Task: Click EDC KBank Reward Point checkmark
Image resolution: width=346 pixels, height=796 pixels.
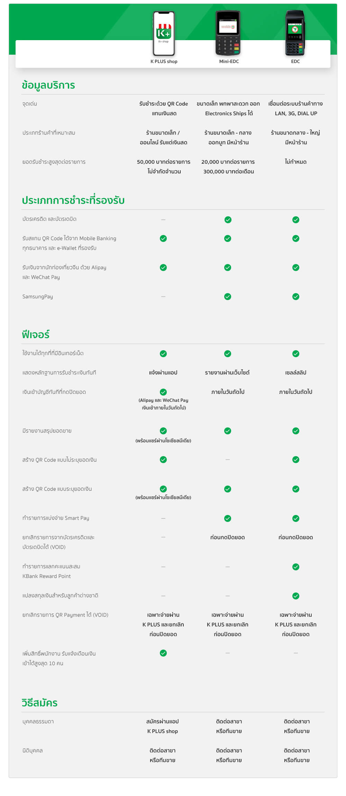Action: click(295, 567)
